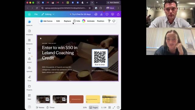Select the orange page 3 thumbnail
This screenshot has width=195, height=110.
76,99
